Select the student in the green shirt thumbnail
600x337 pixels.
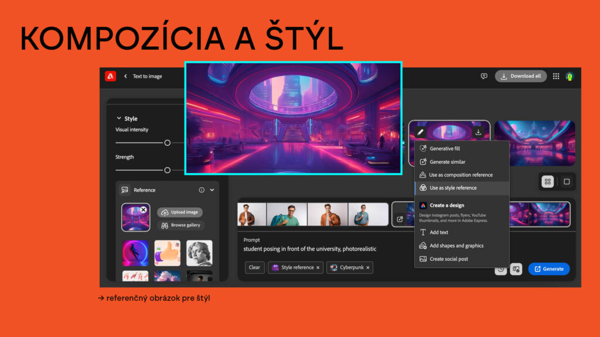tap(287, 214)
